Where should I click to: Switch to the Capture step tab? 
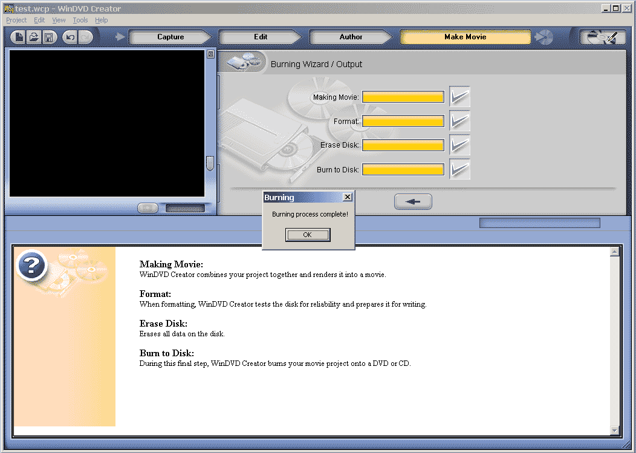coord(170,37)
